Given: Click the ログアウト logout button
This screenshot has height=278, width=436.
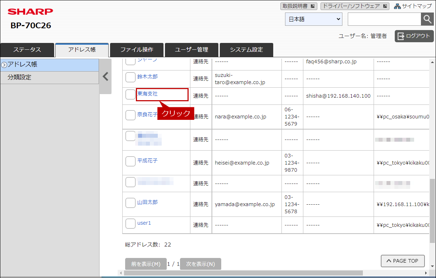Looking at the screenshot, I should (414, 36).
